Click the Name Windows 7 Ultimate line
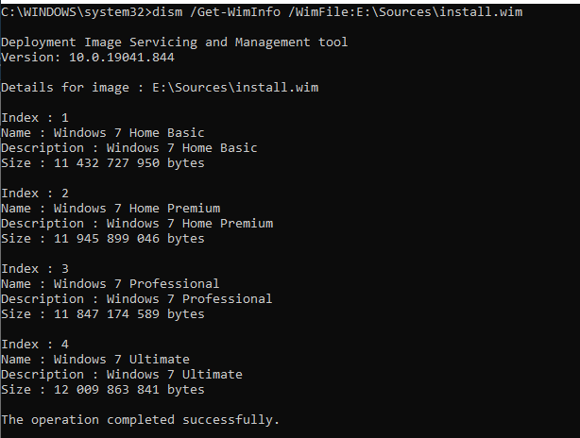This screenshot has width=580, height=438. (x=95, y=360)
